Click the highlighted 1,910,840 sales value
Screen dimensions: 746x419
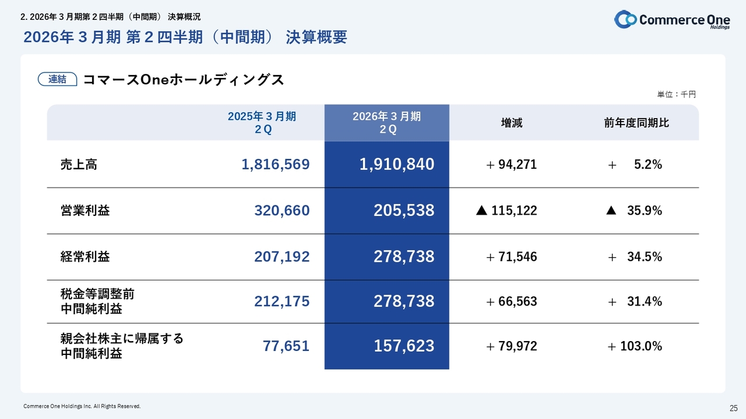pos(396,165)
